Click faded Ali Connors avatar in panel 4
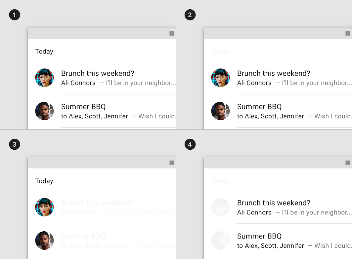The image size is (352, 259). click(x=220, y=207)
